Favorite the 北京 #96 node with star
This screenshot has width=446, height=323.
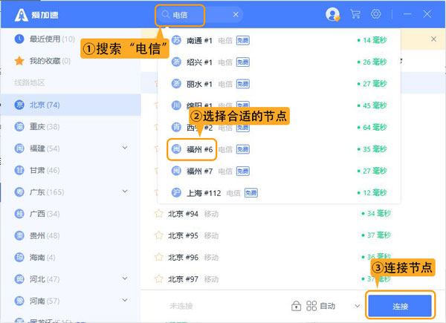(x=158, y=258)
